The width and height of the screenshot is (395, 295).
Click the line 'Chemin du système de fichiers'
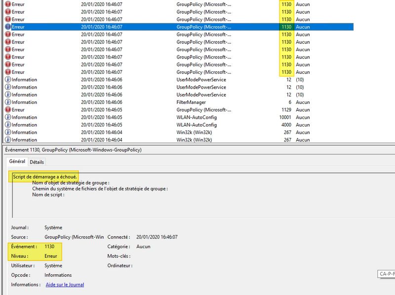(x=100, y=189)
